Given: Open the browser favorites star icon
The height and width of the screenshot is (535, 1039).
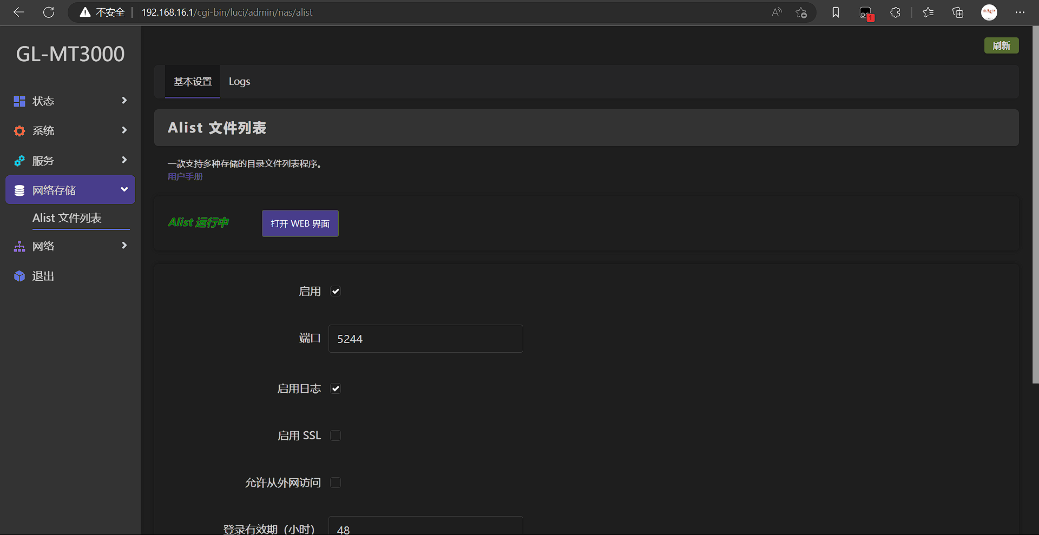Looking at the screenshot, I should [928, 12].
